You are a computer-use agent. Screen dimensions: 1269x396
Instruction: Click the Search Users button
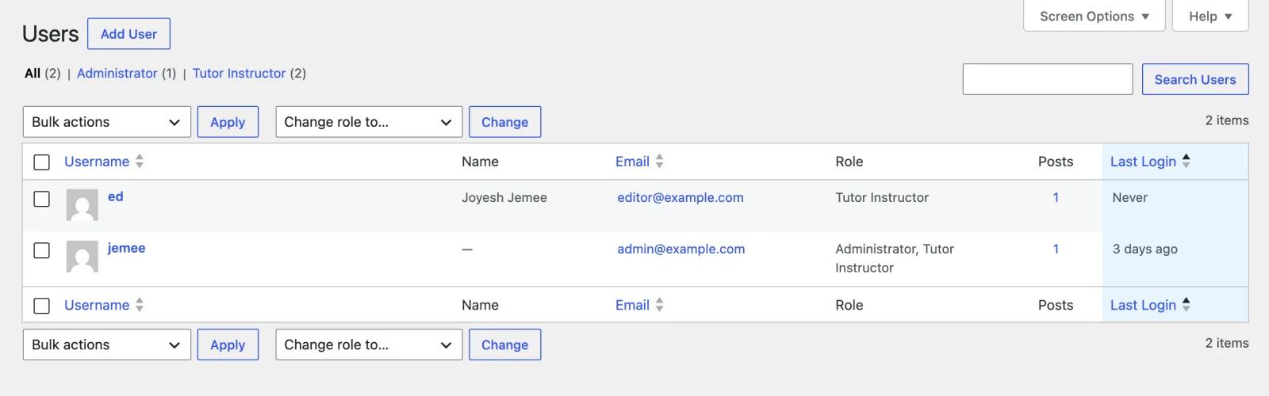(x=1195, y=79)
